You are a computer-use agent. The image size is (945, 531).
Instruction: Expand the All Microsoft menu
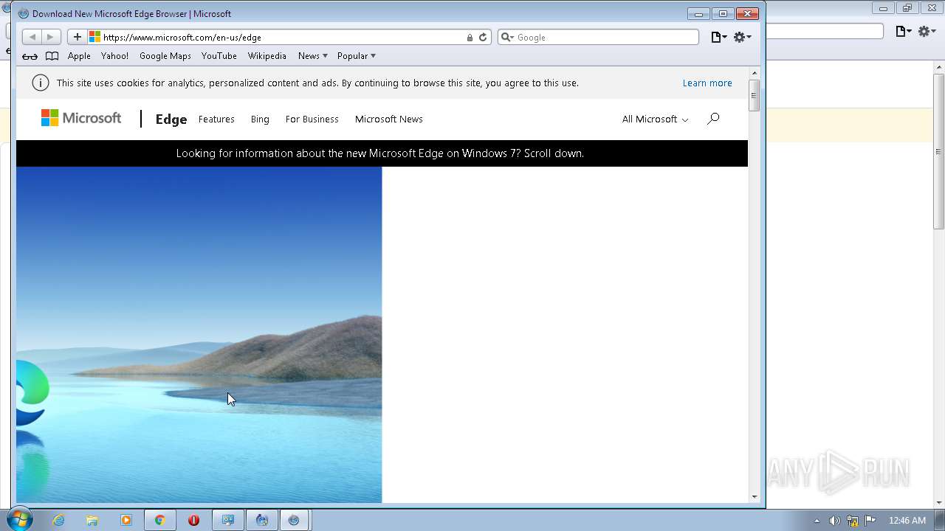[655, 119]
